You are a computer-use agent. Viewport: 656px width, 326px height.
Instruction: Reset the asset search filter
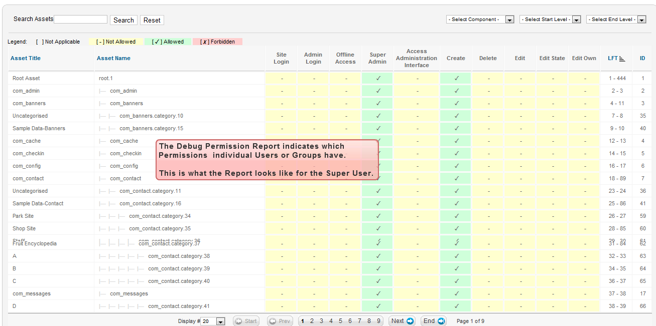pyautogui.click(x=152, y=20)
